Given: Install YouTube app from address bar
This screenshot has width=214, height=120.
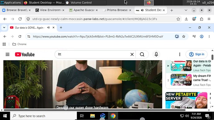Looking at the screenshot, I should click(x=177, y=36).
